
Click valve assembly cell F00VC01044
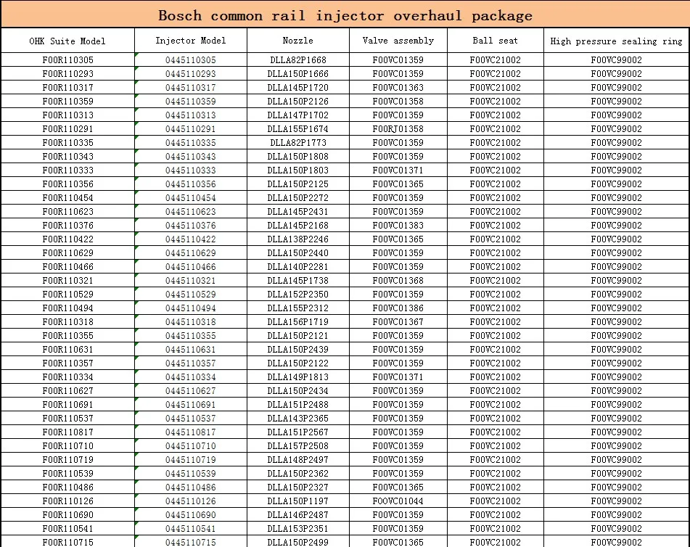pyautogui.click(x=398, y=501)
